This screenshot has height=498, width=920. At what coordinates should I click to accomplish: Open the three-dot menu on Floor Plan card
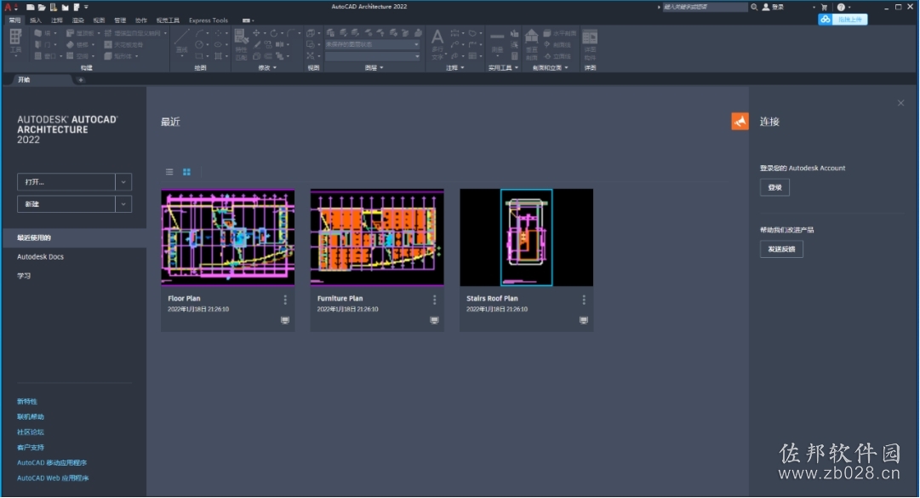285,300
